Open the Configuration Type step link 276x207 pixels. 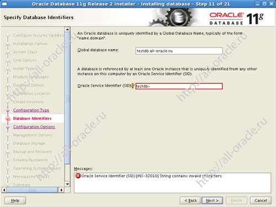click(31, 110)
